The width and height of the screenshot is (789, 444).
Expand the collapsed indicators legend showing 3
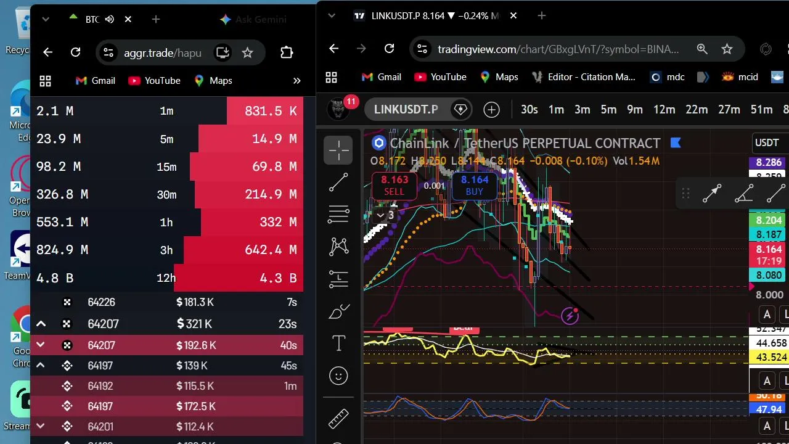coord(386,215)
